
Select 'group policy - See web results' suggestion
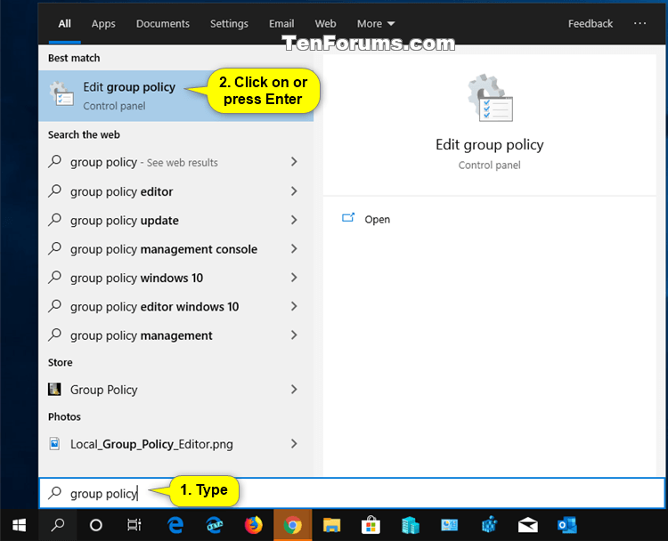[x=176, y=162]
